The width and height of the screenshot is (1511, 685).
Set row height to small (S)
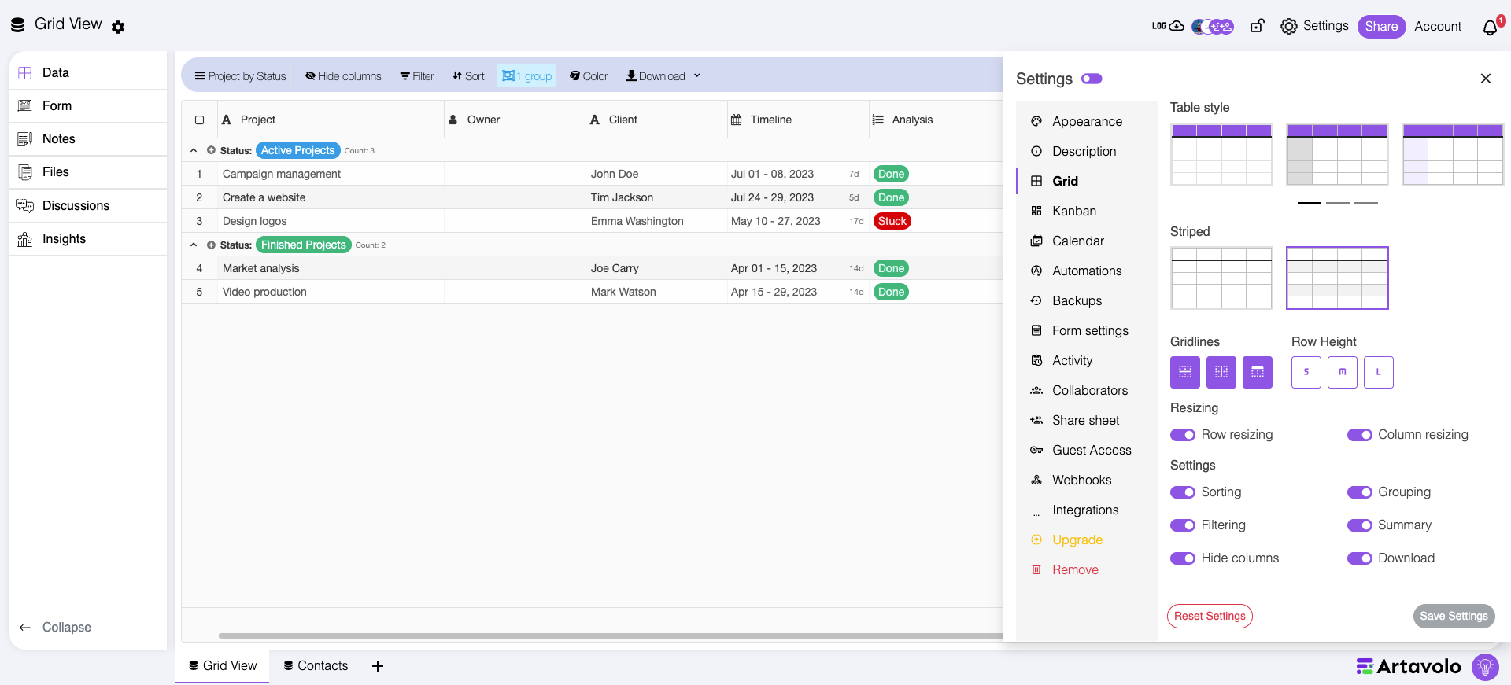pos(1306,372)
